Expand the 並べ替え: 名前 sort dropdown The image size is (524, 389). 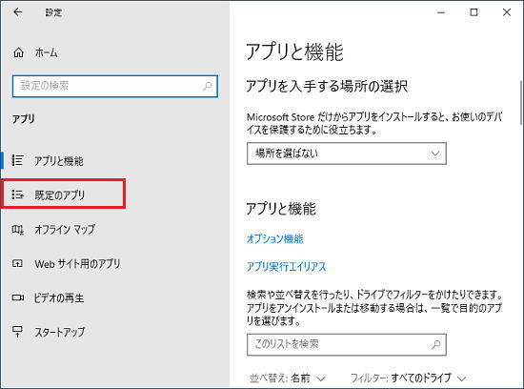pyautogui.click(x=288, y=379)
